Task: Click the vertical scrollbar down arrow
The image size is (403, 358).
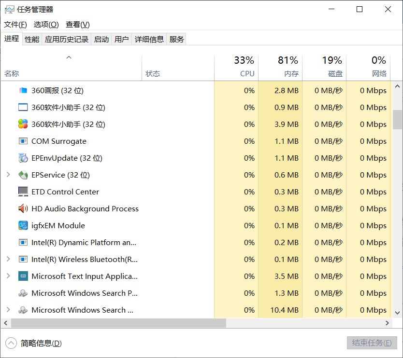Action: point(397,313)
